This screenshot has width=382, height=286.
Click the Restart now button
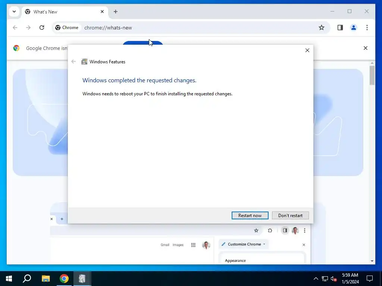tap(250, 216)
